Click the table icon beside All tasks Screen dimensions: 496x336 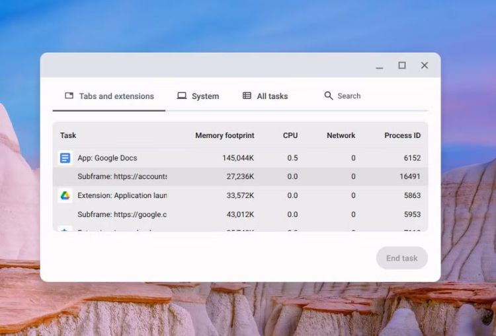point(247,96)
